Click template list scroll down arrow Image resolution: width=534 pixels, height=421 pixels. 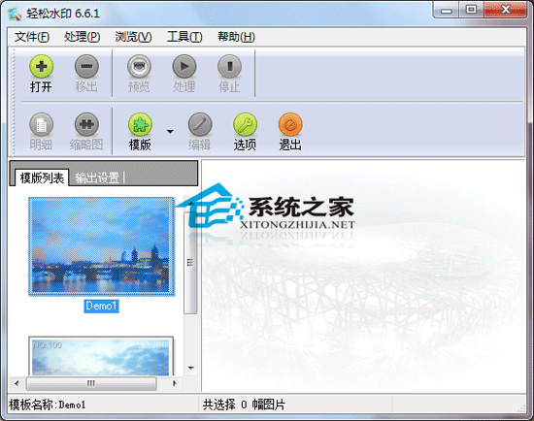[x=191, y=368]
